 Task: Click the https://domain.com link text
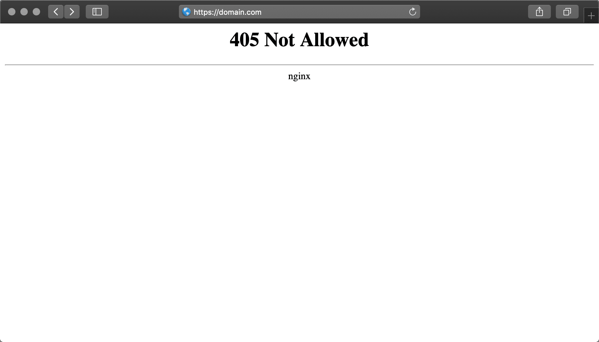pyautogui.click(x=228, y=12)
